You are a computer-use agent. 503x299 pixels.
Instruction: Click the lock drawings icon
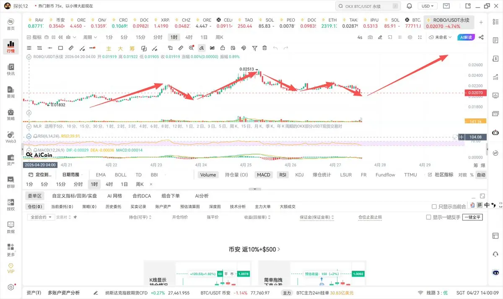point(223,48)
